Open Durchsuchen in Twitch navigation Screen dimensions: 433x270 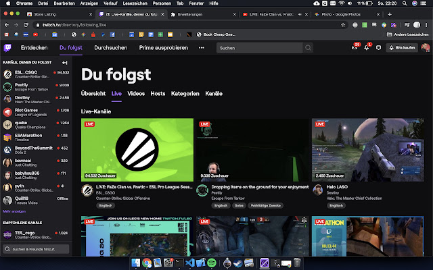pos(111,48)
